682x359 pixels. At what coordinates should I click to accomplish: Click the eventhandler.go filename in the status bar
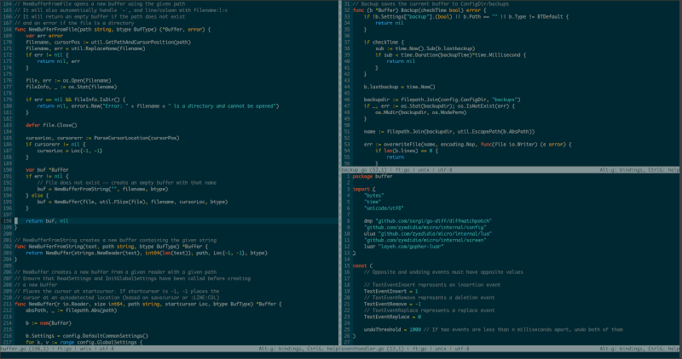(363, 349)
